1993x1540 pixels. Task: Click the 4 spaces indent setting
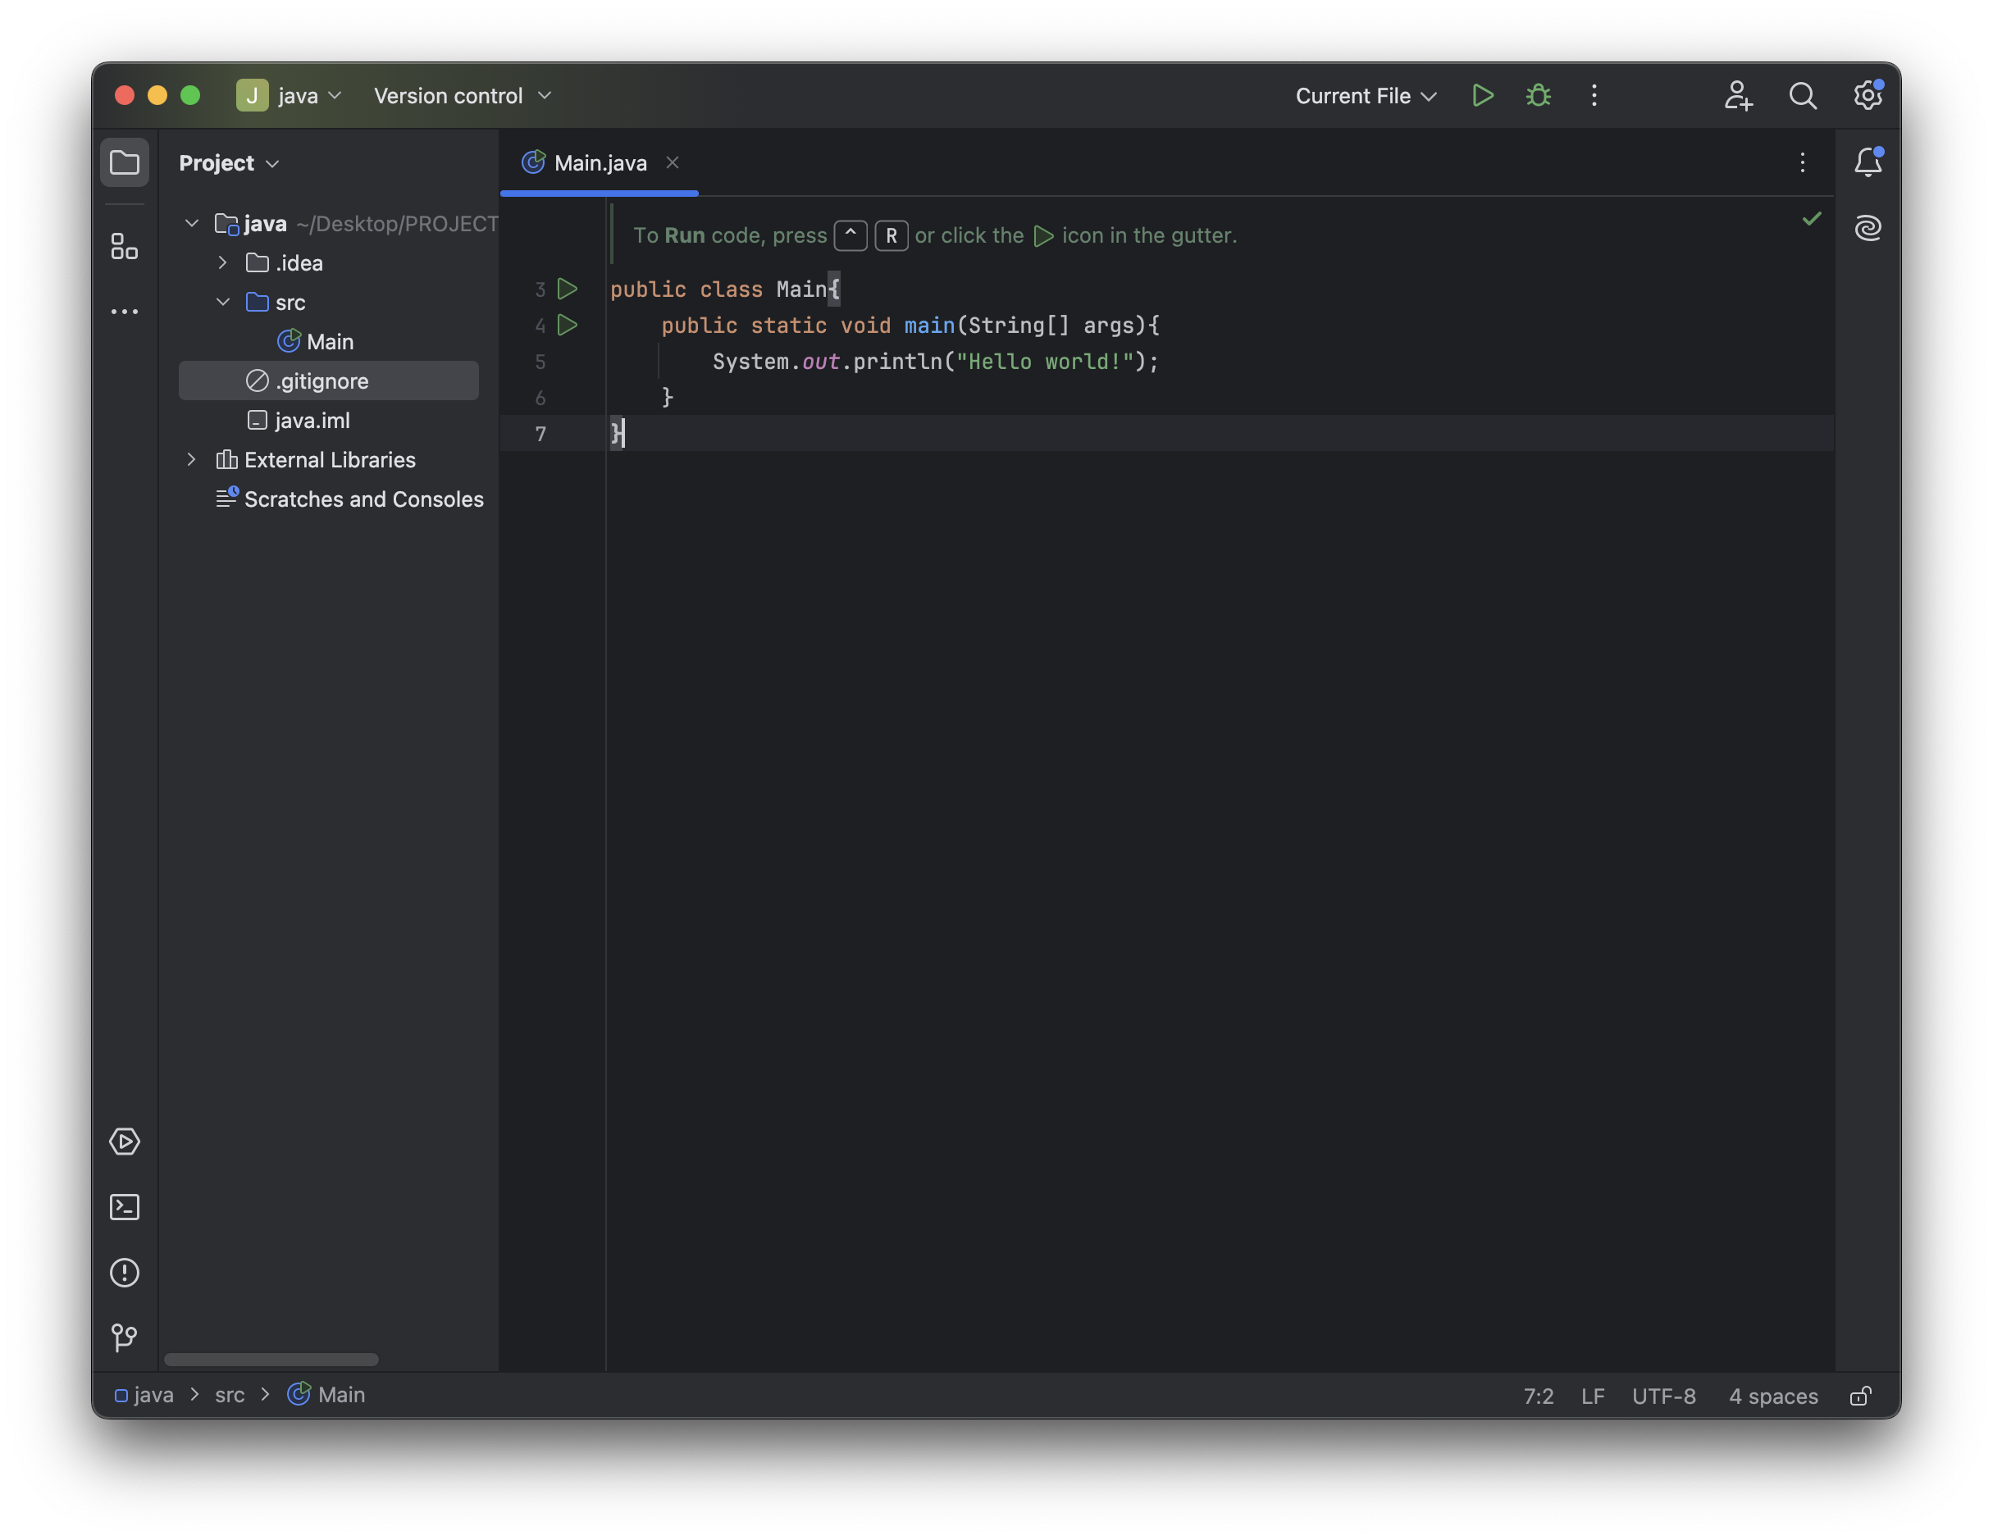coord(1772,1396)
